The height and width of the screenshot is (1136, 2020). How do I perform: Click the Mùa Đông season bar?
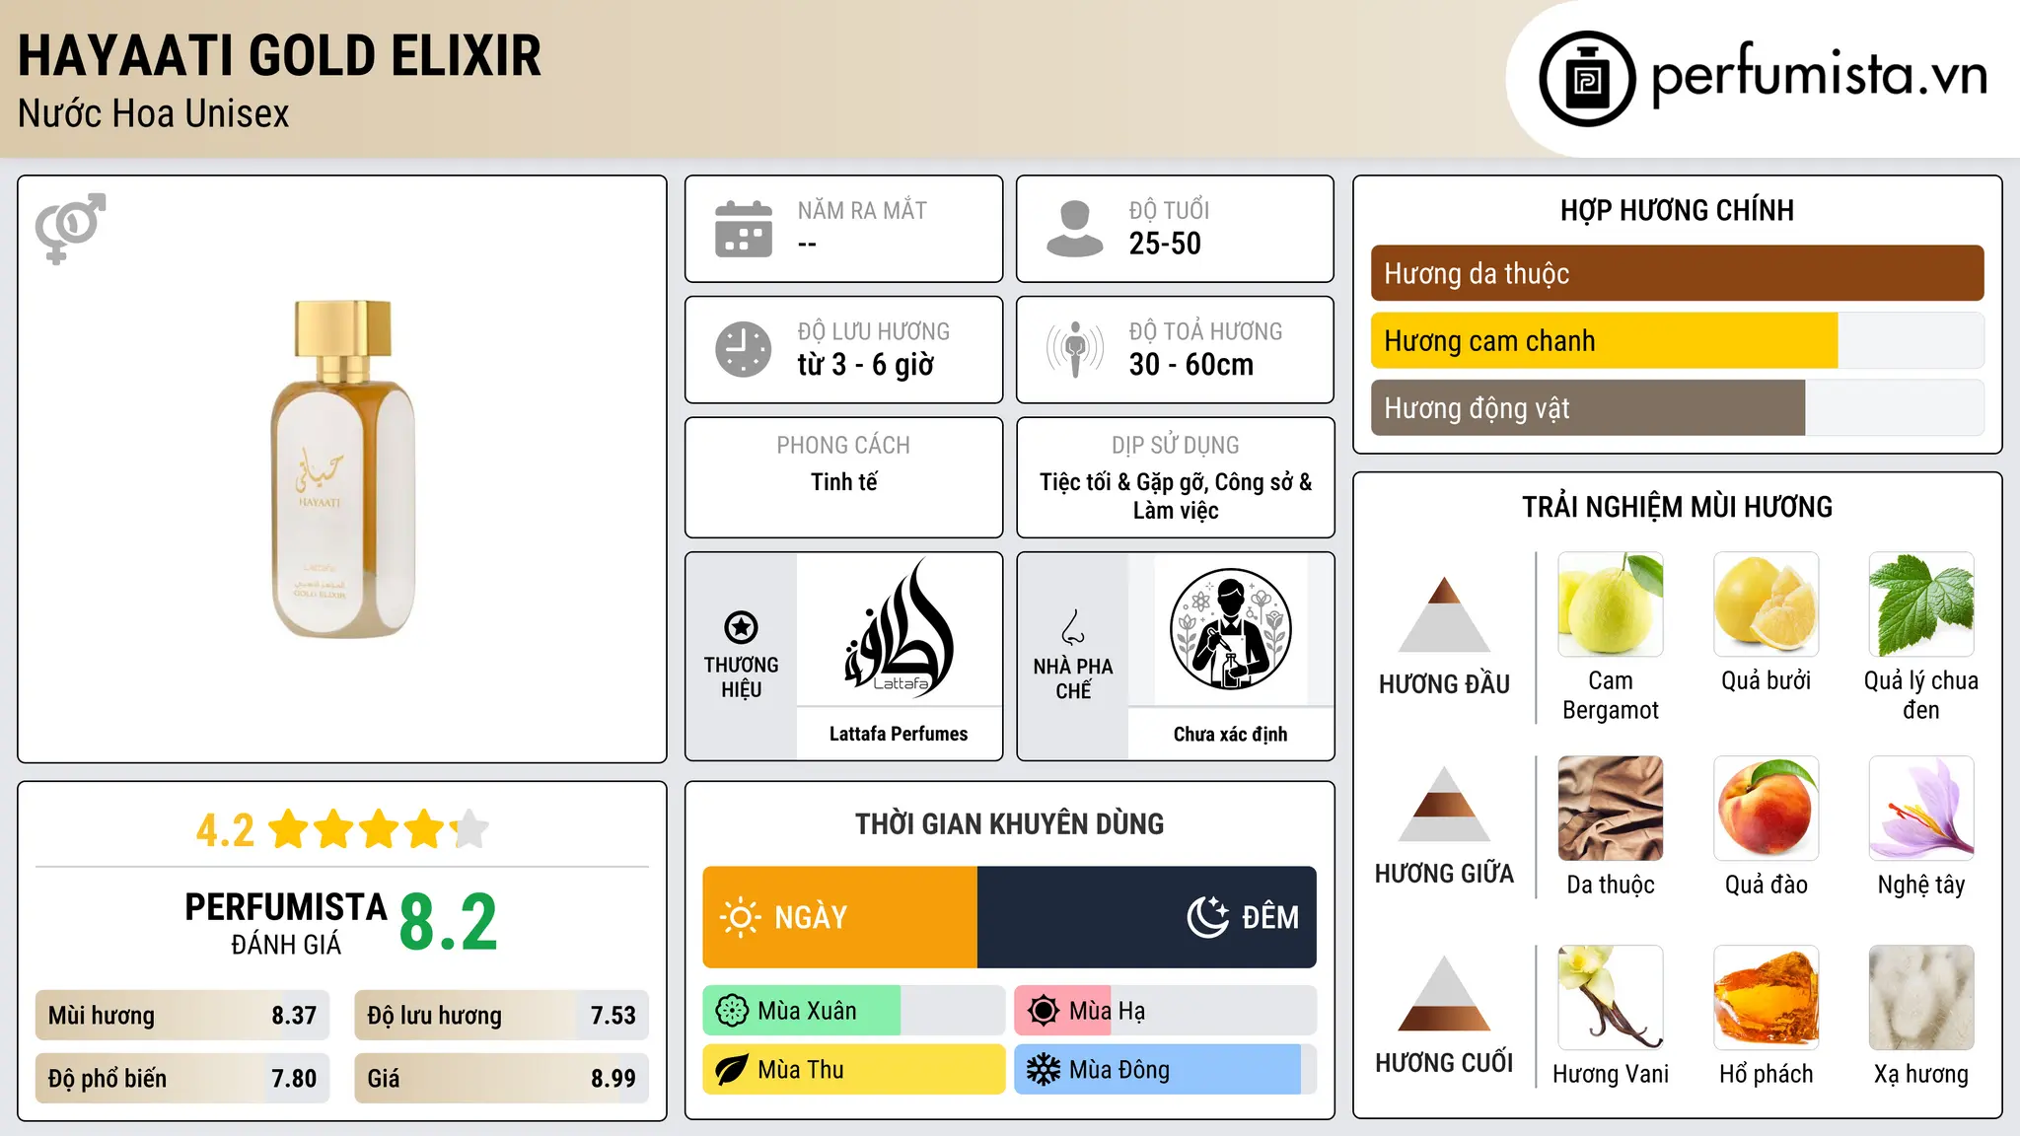pyautogui.click(x=1165, y=1070)
